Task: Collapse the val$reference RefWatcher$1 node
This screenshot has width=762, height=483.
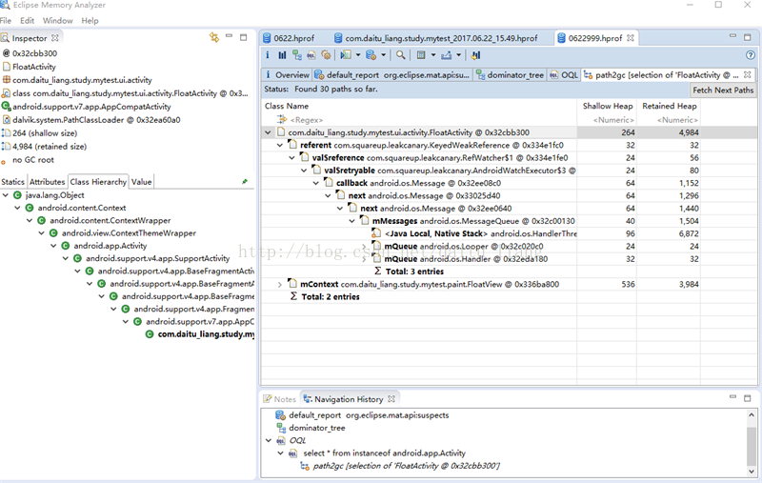Action: coord(292,157)
